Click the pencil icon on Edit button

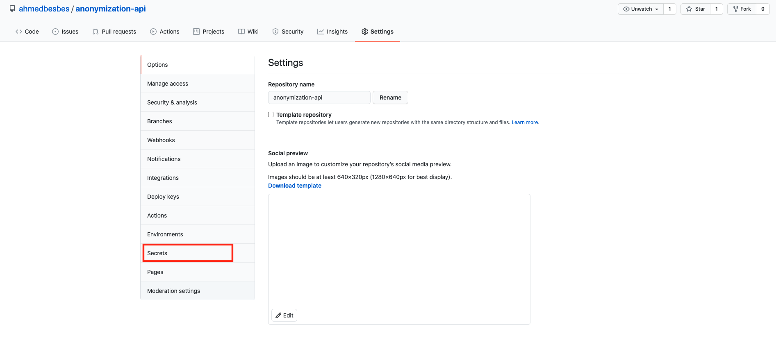[278, 315]
